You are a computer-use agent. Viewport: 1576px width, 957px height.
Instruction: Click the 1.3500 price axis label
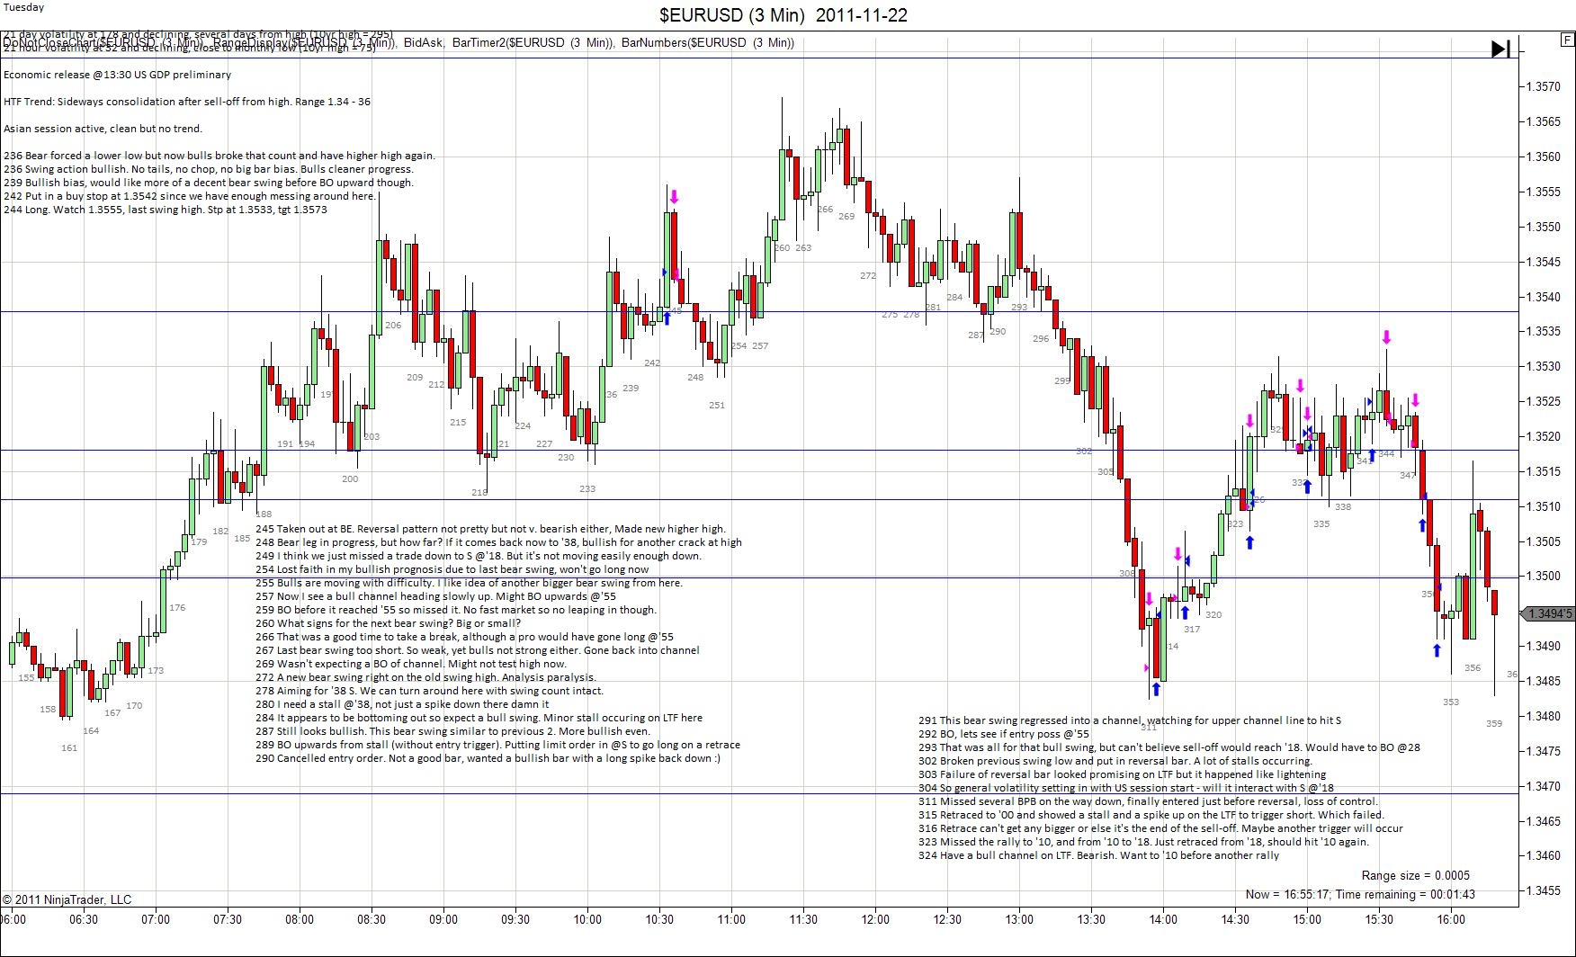[x=1544, y=577]
